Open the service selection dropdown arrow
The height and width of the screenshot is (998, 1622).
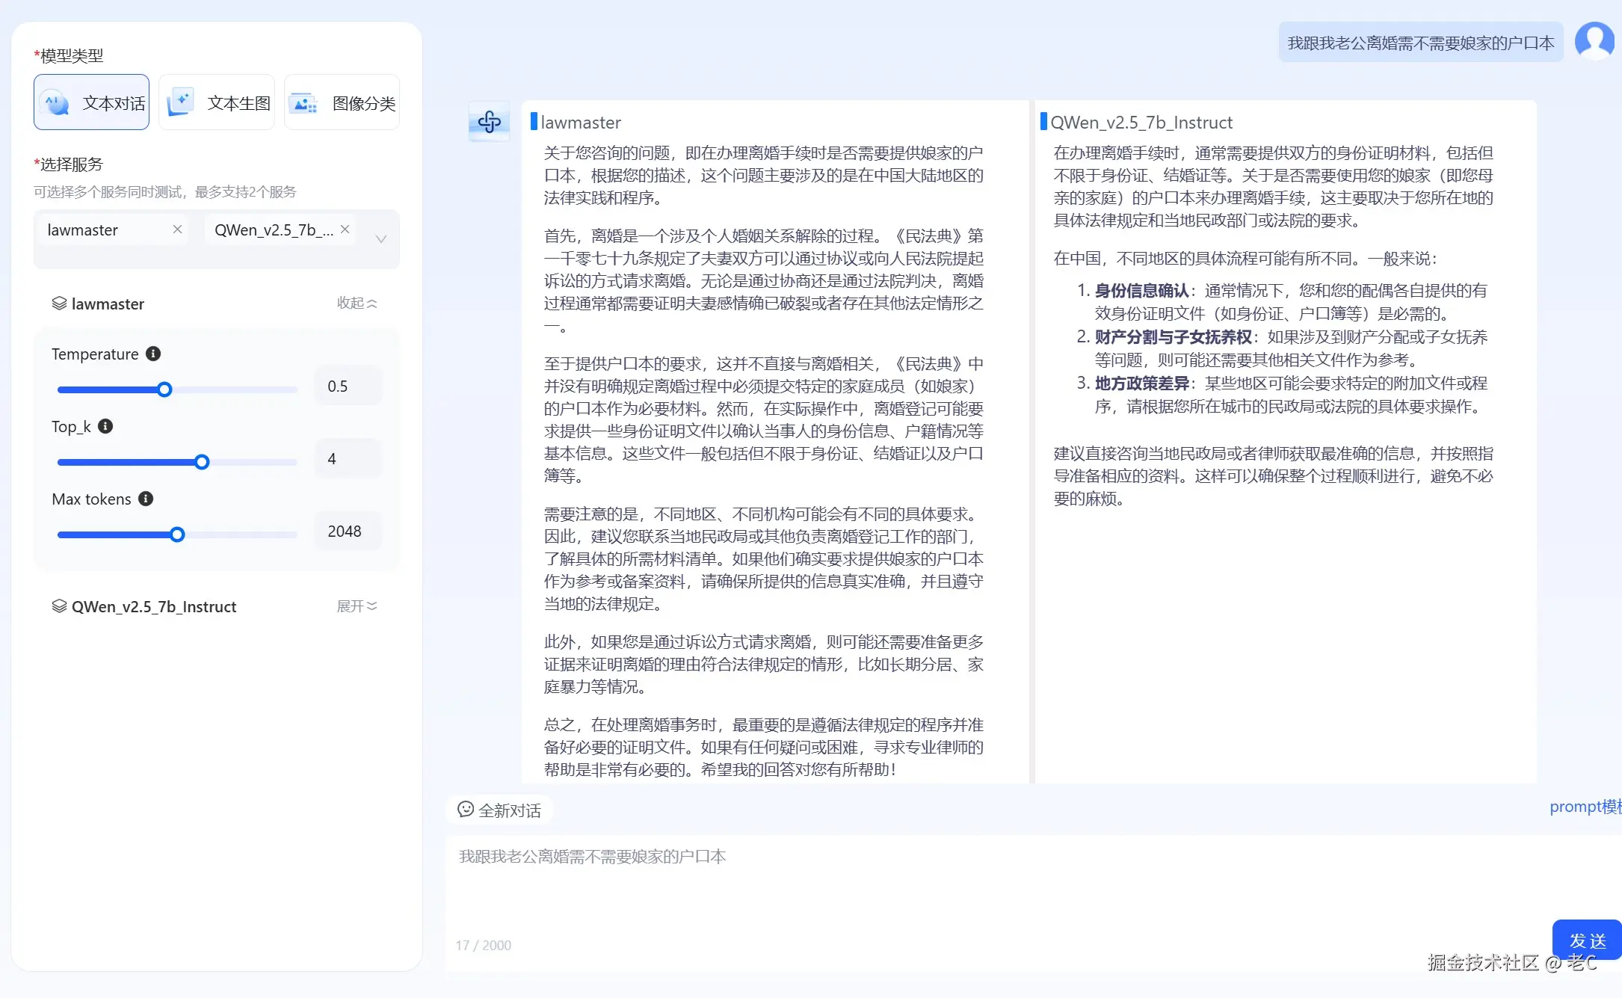(380, 239)
